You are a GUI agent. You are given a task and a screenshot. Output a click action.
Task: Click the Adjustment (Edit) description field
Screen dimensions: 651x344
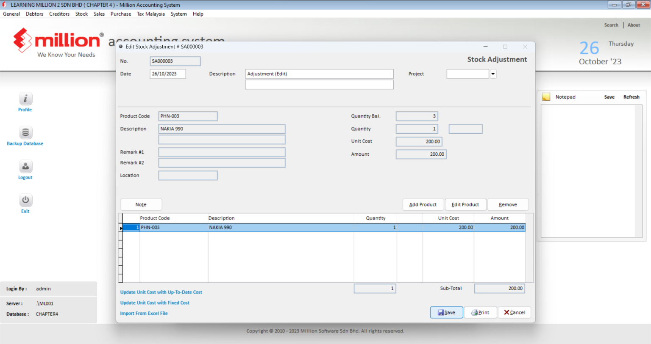[x=319, y=74]
